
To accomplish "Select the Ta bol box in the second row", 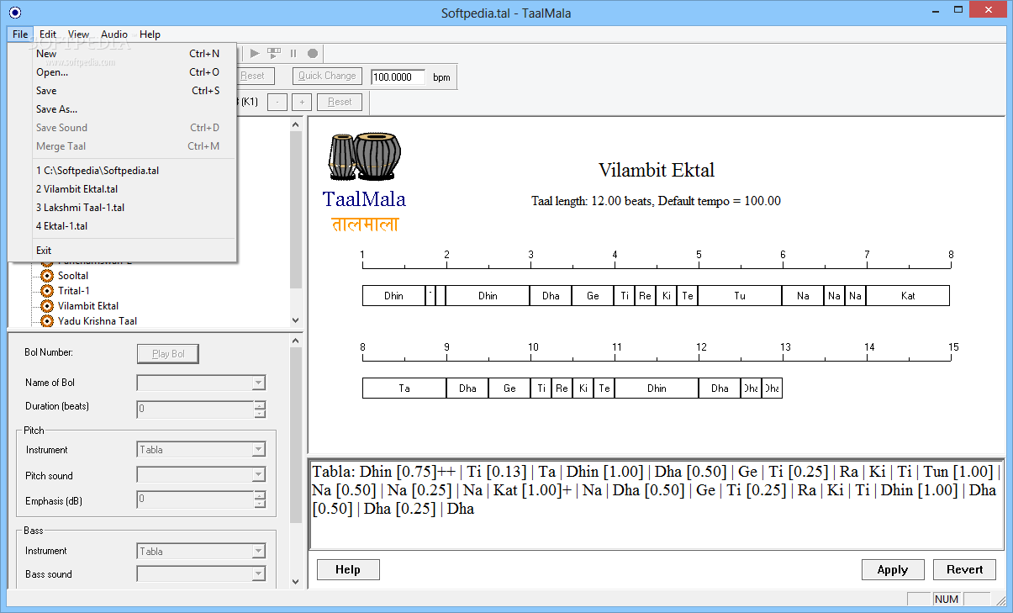I will [x=404, y=388].
